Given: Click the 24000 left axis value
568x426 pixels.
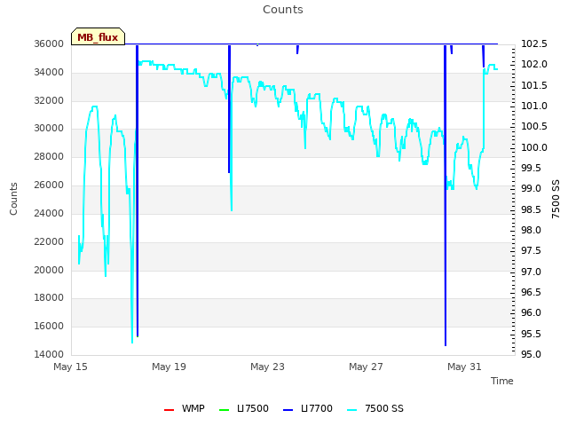Looking at the screenshot, I should tap(49, 213).
